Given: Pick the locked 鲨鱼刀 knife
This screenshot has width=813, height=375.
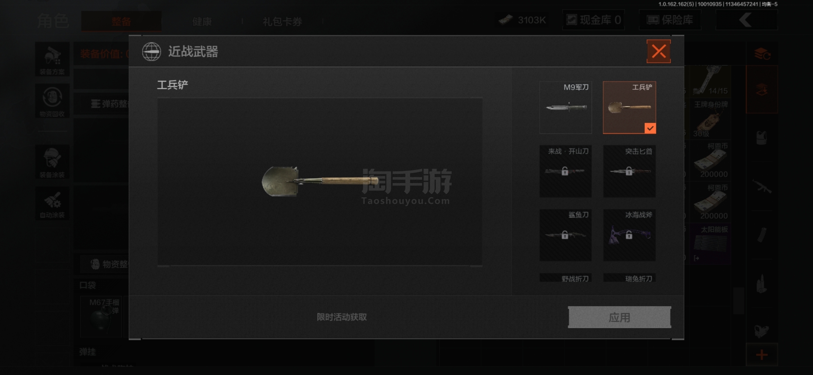Looking at the screenshot, I should pyautogui.click(x=565, y=235).
